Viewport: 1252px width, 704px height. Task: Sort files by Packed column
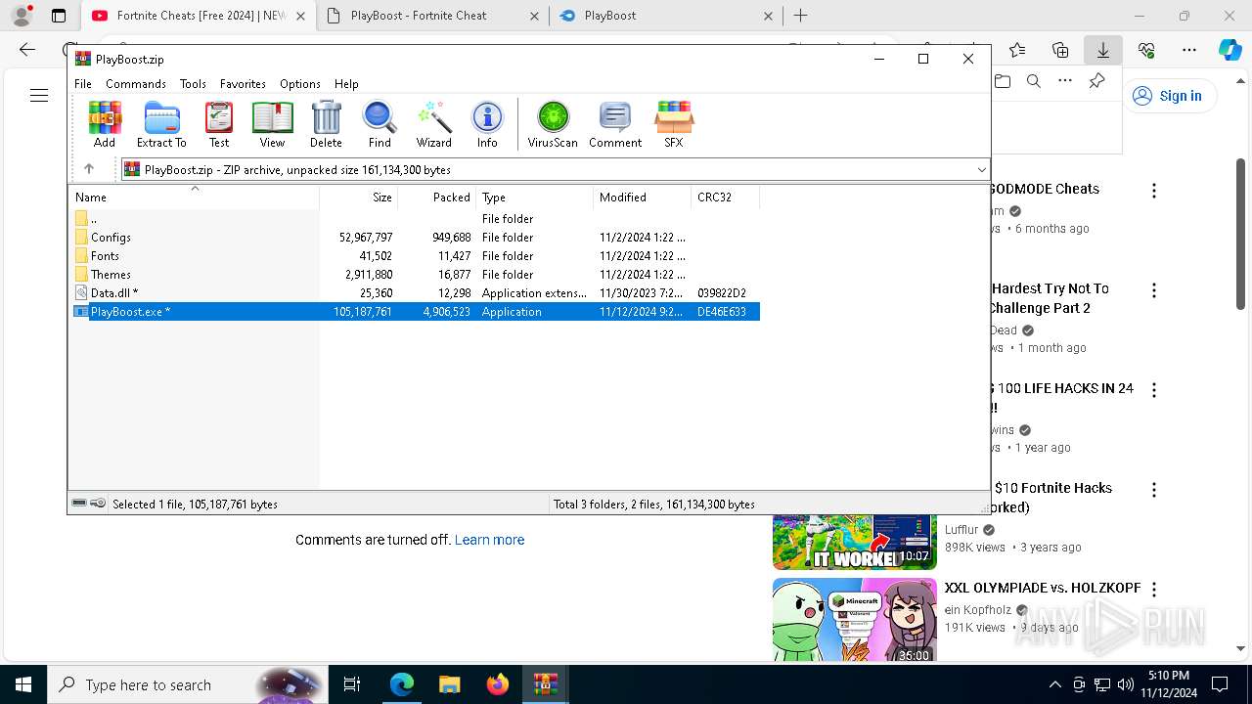436,198
